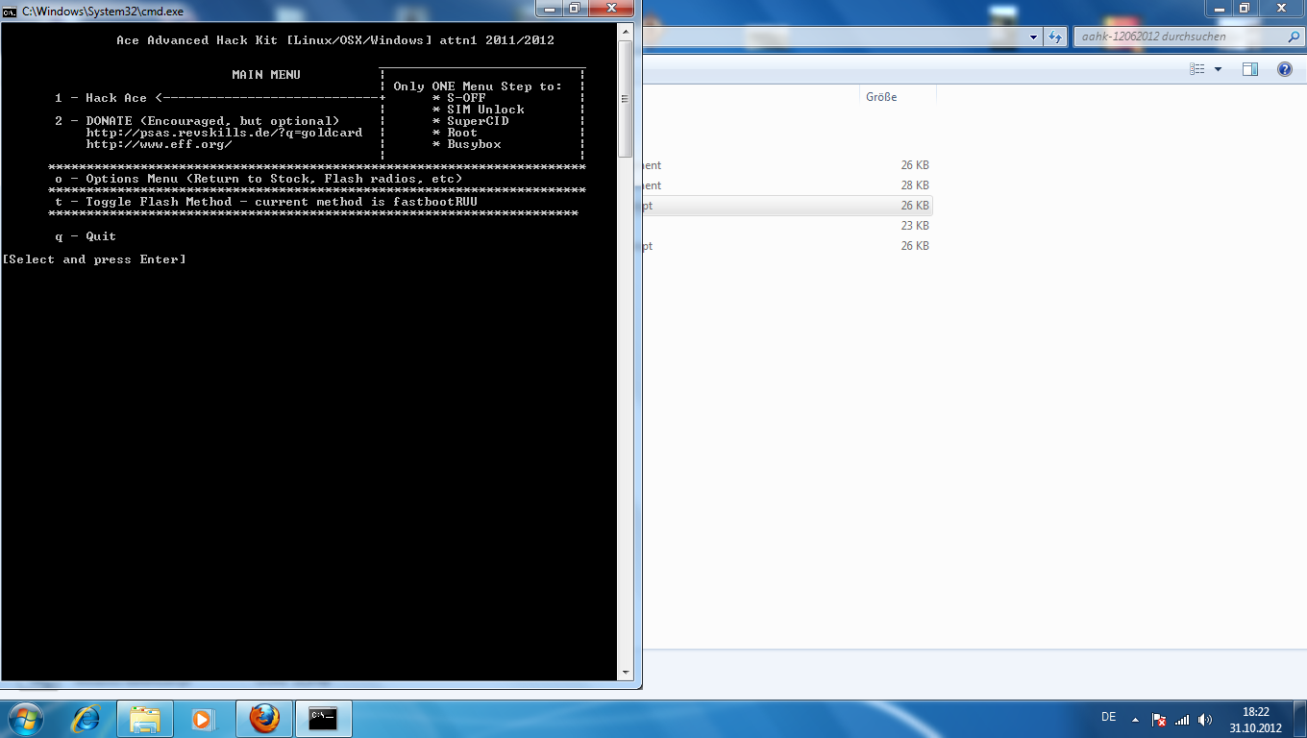Refresh the Explorer folder view

pyautogui.click(x=1056, y=37)
